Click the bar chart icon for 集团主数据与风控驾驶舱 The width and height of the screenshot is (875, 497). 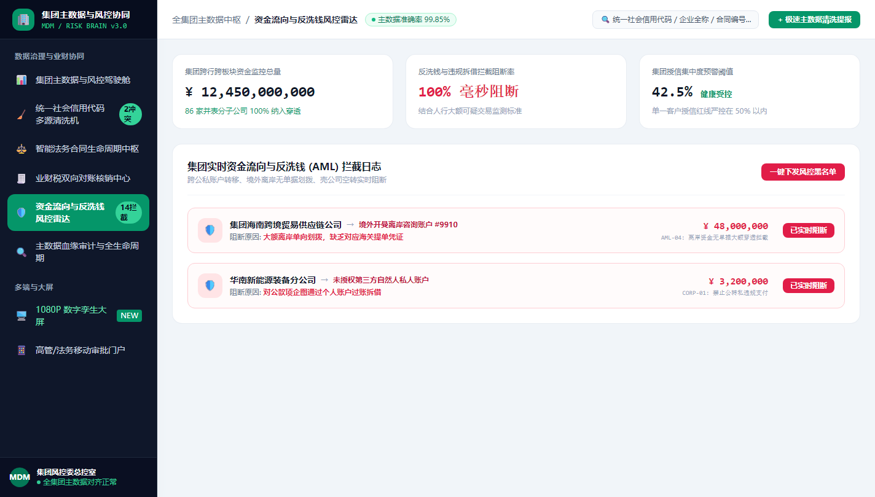[x=22, y=80]
